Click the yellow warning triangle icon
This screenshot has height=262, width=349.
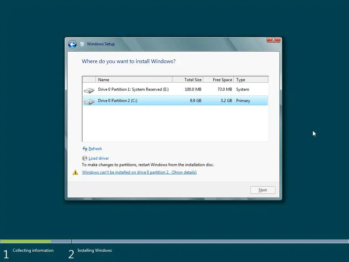(x=75, y=172)
